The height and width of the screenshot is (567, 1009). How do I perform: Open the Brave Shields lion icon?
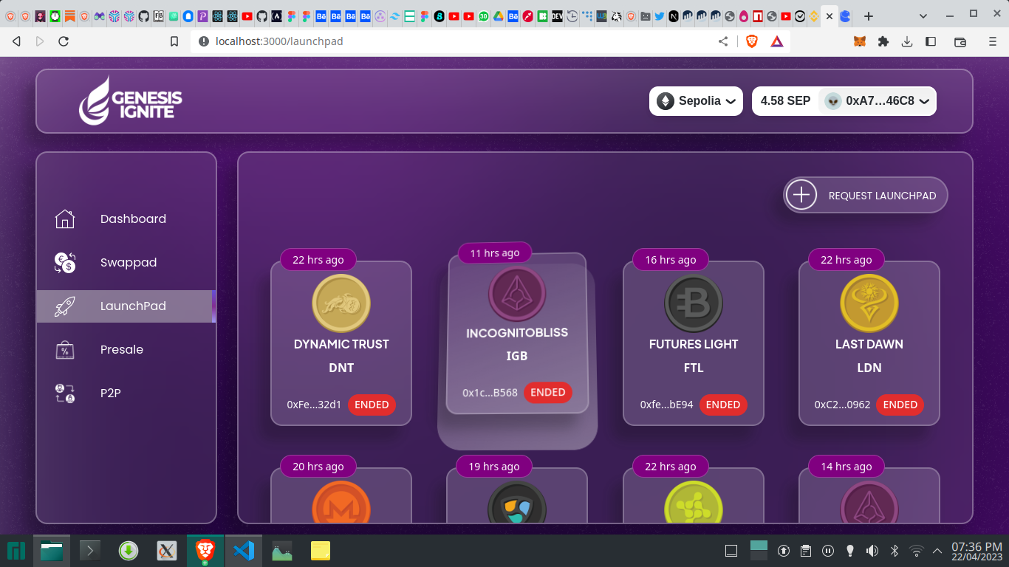pyautogui.click(x=752, y=41)
